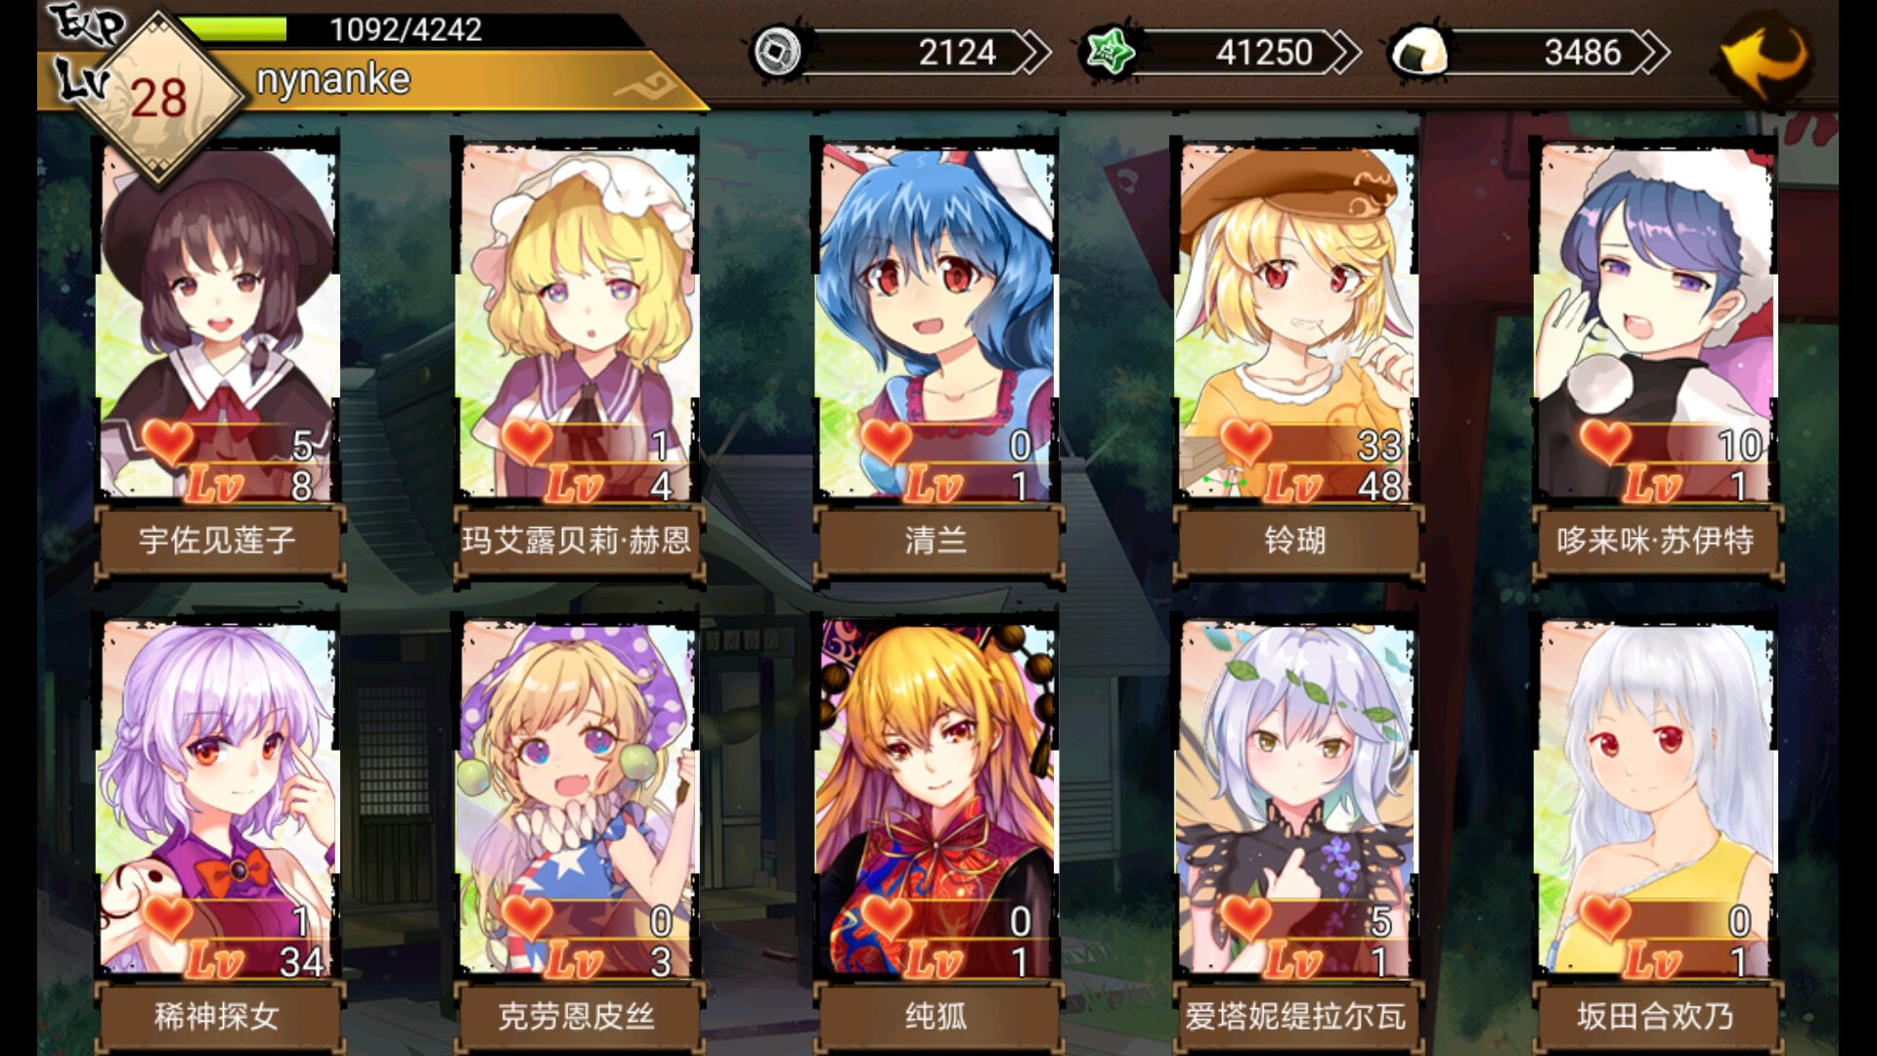Click the coin currency icon
The height and width of the screenshot is (1056, 1877).
(776, 52)
